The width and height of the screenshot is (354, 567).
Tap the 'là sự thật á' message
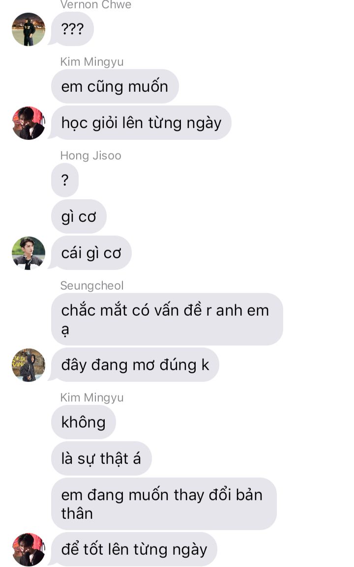[101, 459]
